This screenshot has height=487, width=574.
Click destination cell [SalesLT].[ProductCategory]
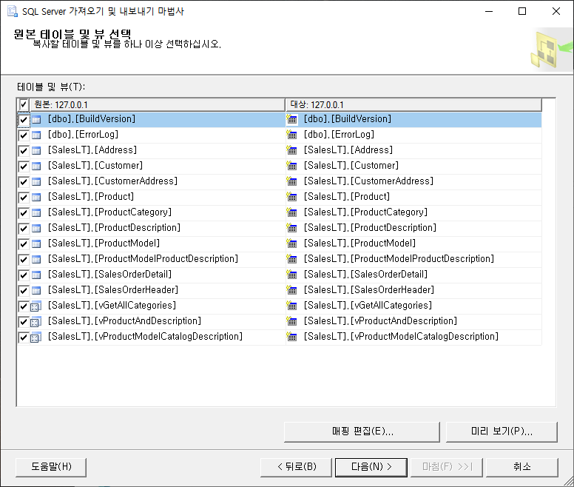click(x=413, y=212)
